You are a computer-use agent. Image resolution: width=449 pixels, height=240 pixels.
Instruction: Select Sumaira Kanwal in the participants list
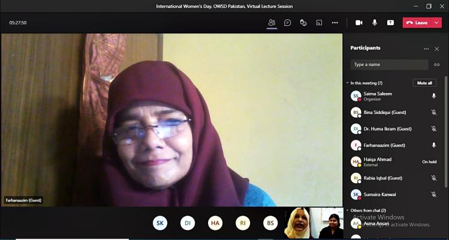pos(379,194)
